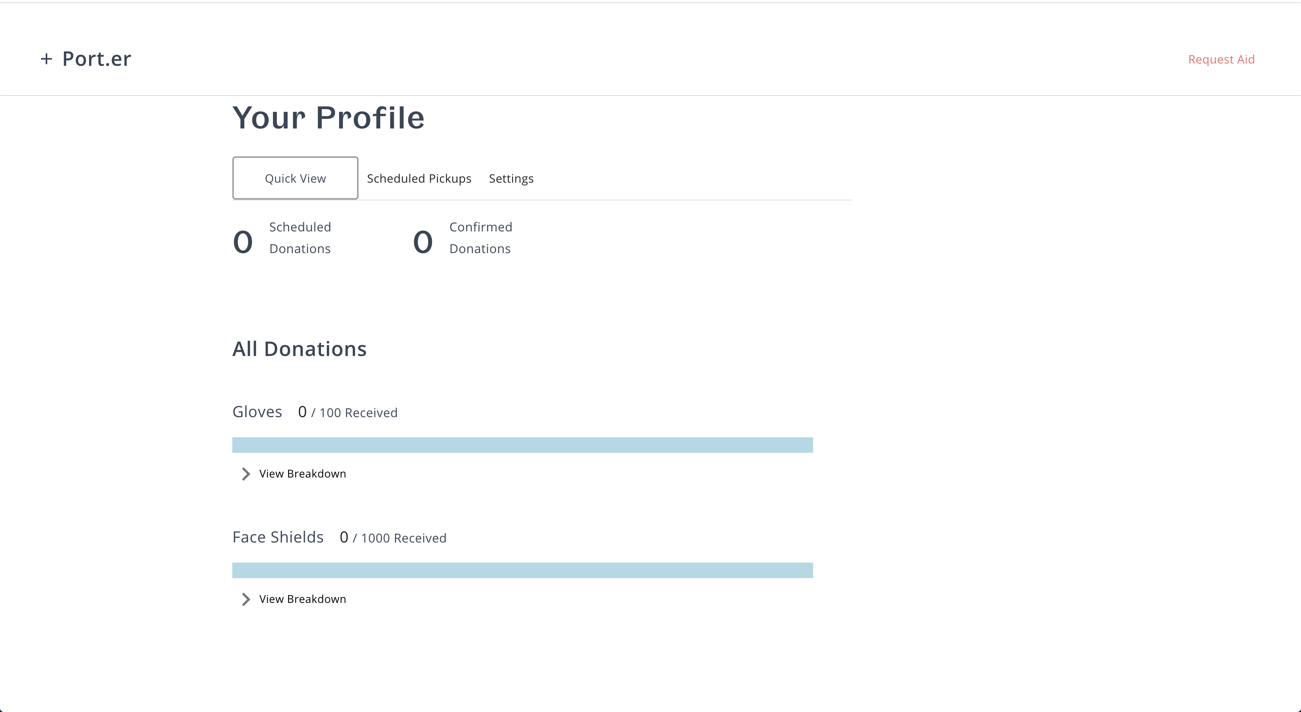Click the Scheduled Donations label

click(x=300, y=238)
